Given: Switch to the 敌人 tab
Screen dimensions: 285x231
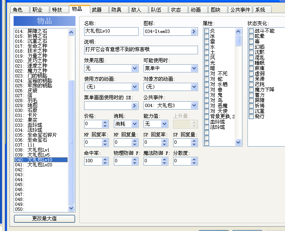Looking at the screenshot, I should click(x=139, y=9).
